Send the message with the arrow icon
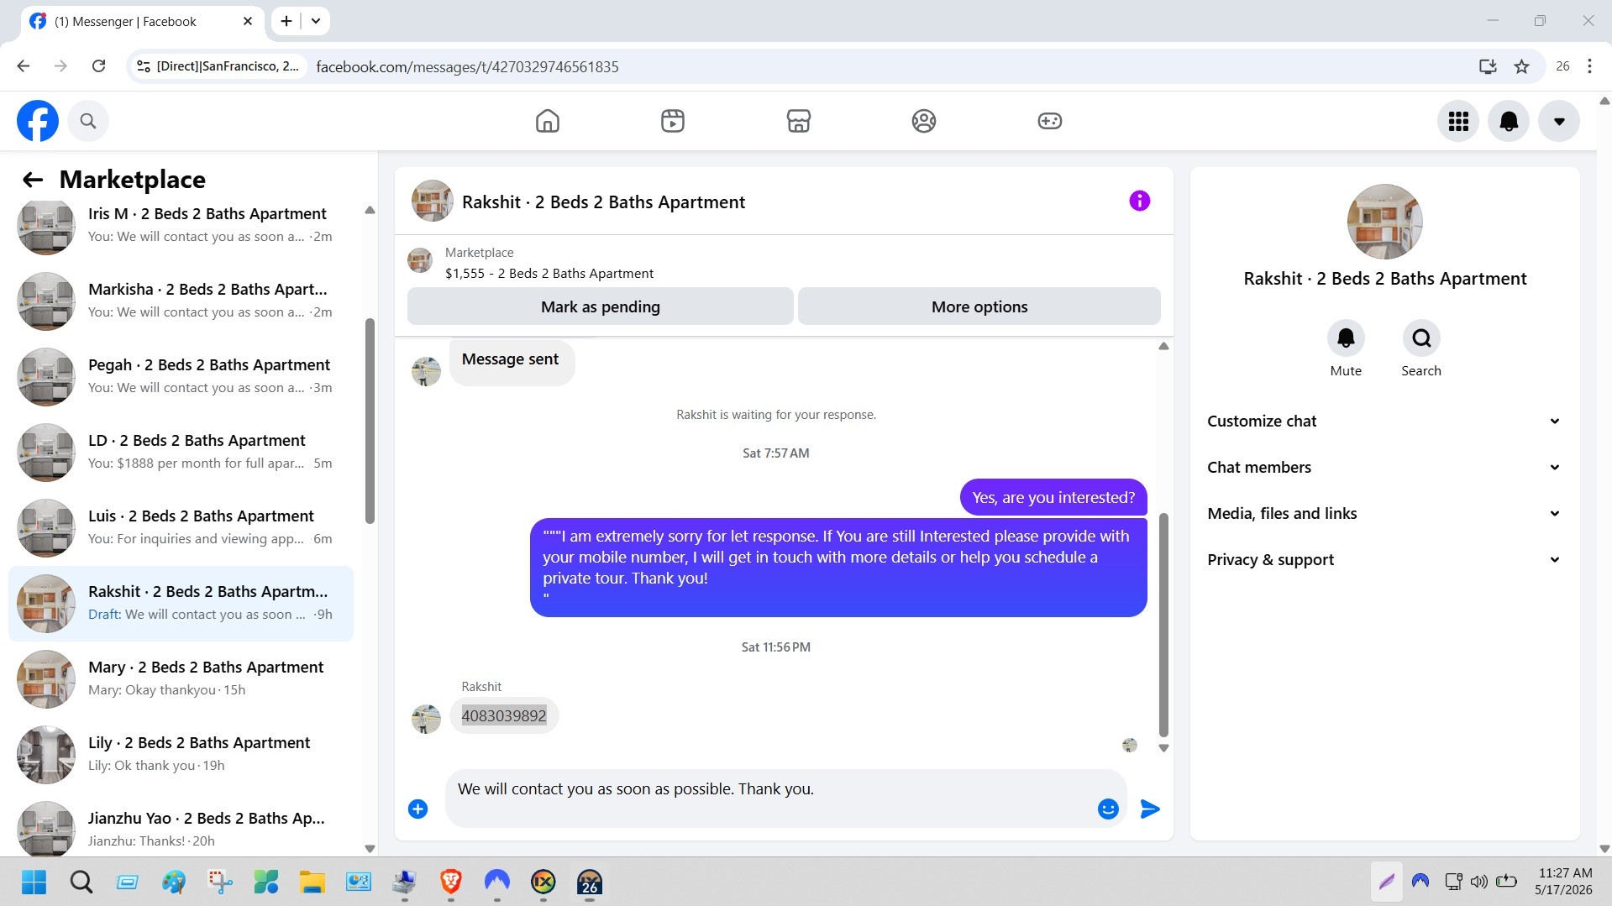This screenshot has width=1612, height=906. (1150, 809)
